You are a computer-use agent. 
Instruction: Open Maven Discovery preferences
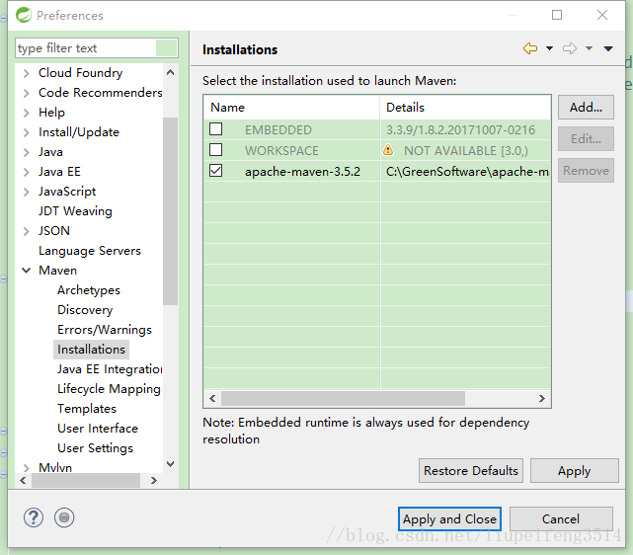pos(85,310)
